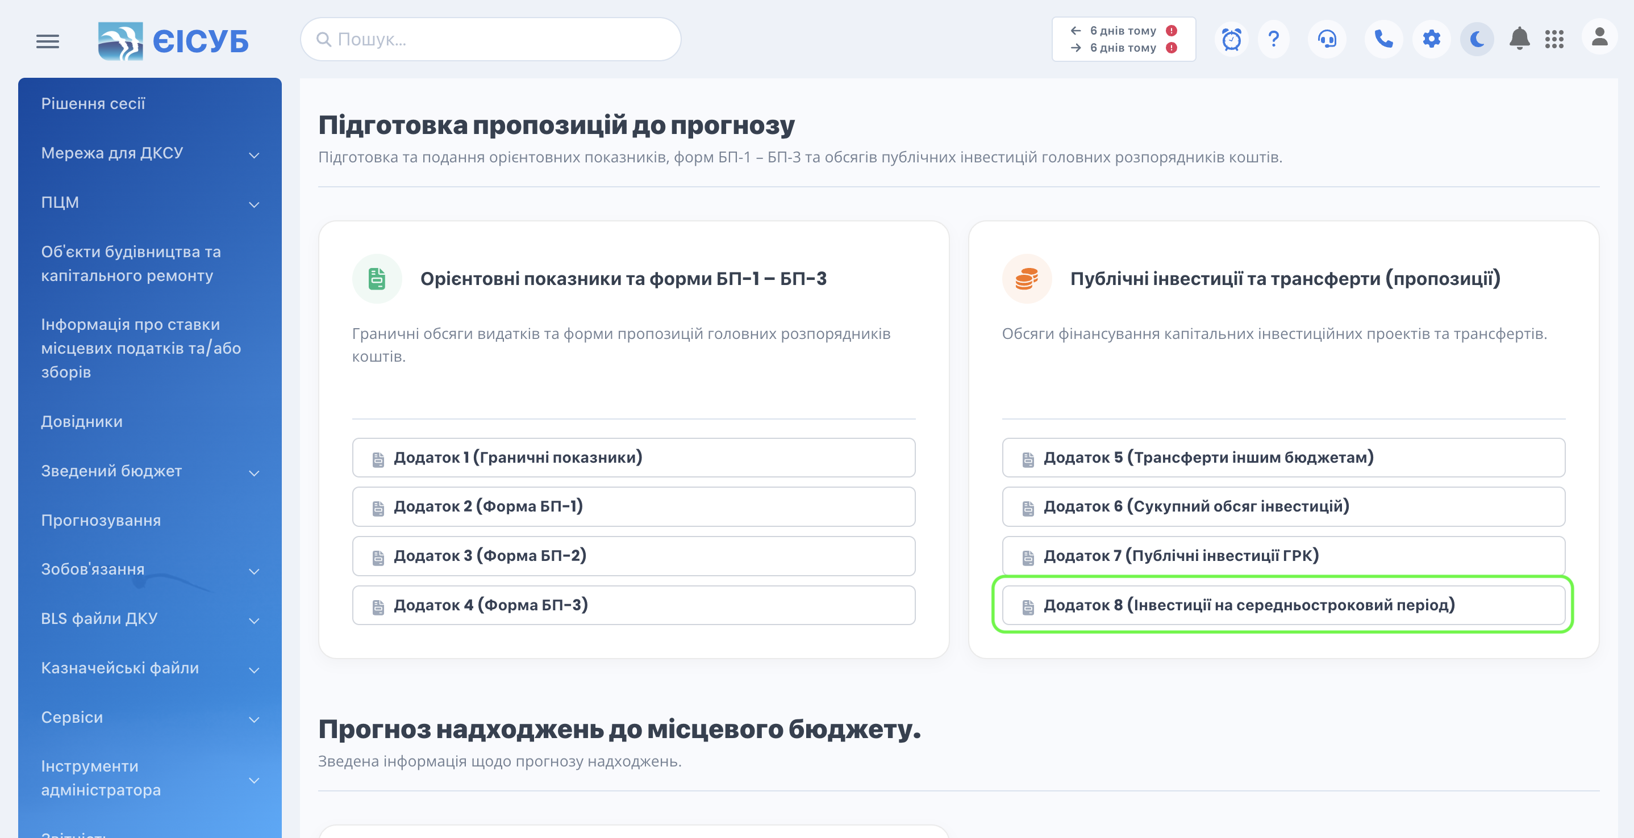Click file icon beside Додаток 4
This screenshot has width=1634, height=838.
(378, 607)
